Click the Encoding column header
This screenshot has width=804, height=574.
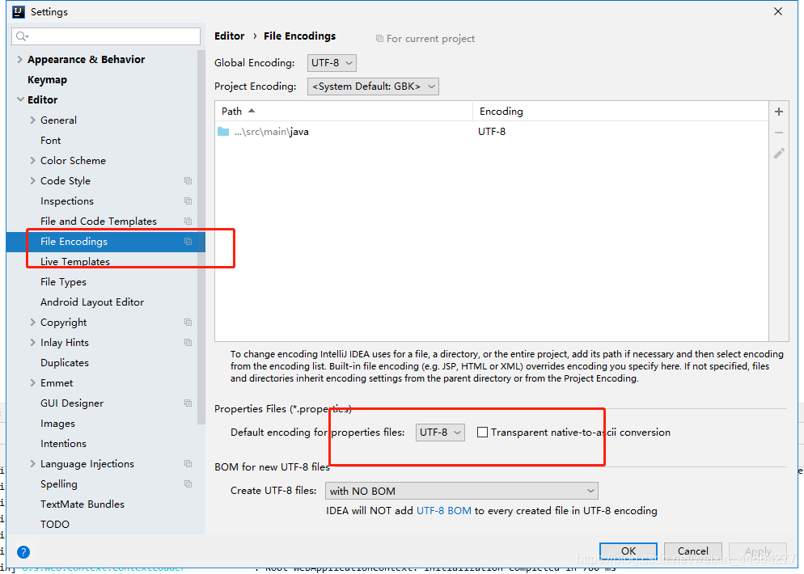click(x=620, y=112)
